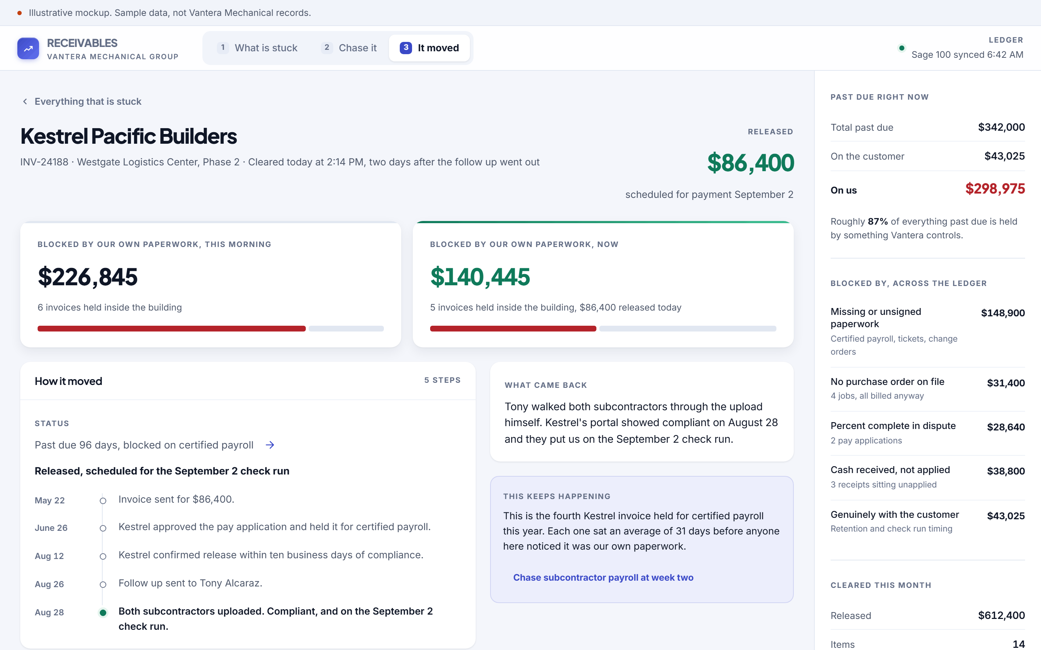Click the Aug 12 timeline marker
The height and width of the screenshot is (650, 1041).
pyautogui.click(x=103, y=556)
